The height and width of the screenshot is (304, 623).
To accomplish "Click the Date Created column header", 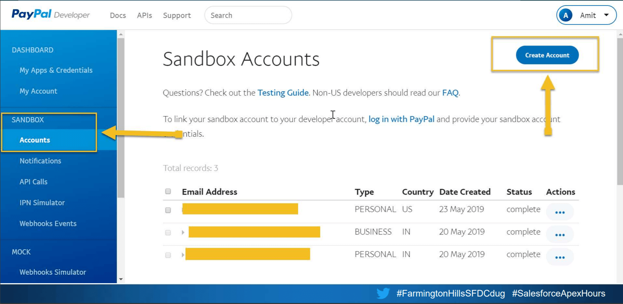I will click(465, 192).
